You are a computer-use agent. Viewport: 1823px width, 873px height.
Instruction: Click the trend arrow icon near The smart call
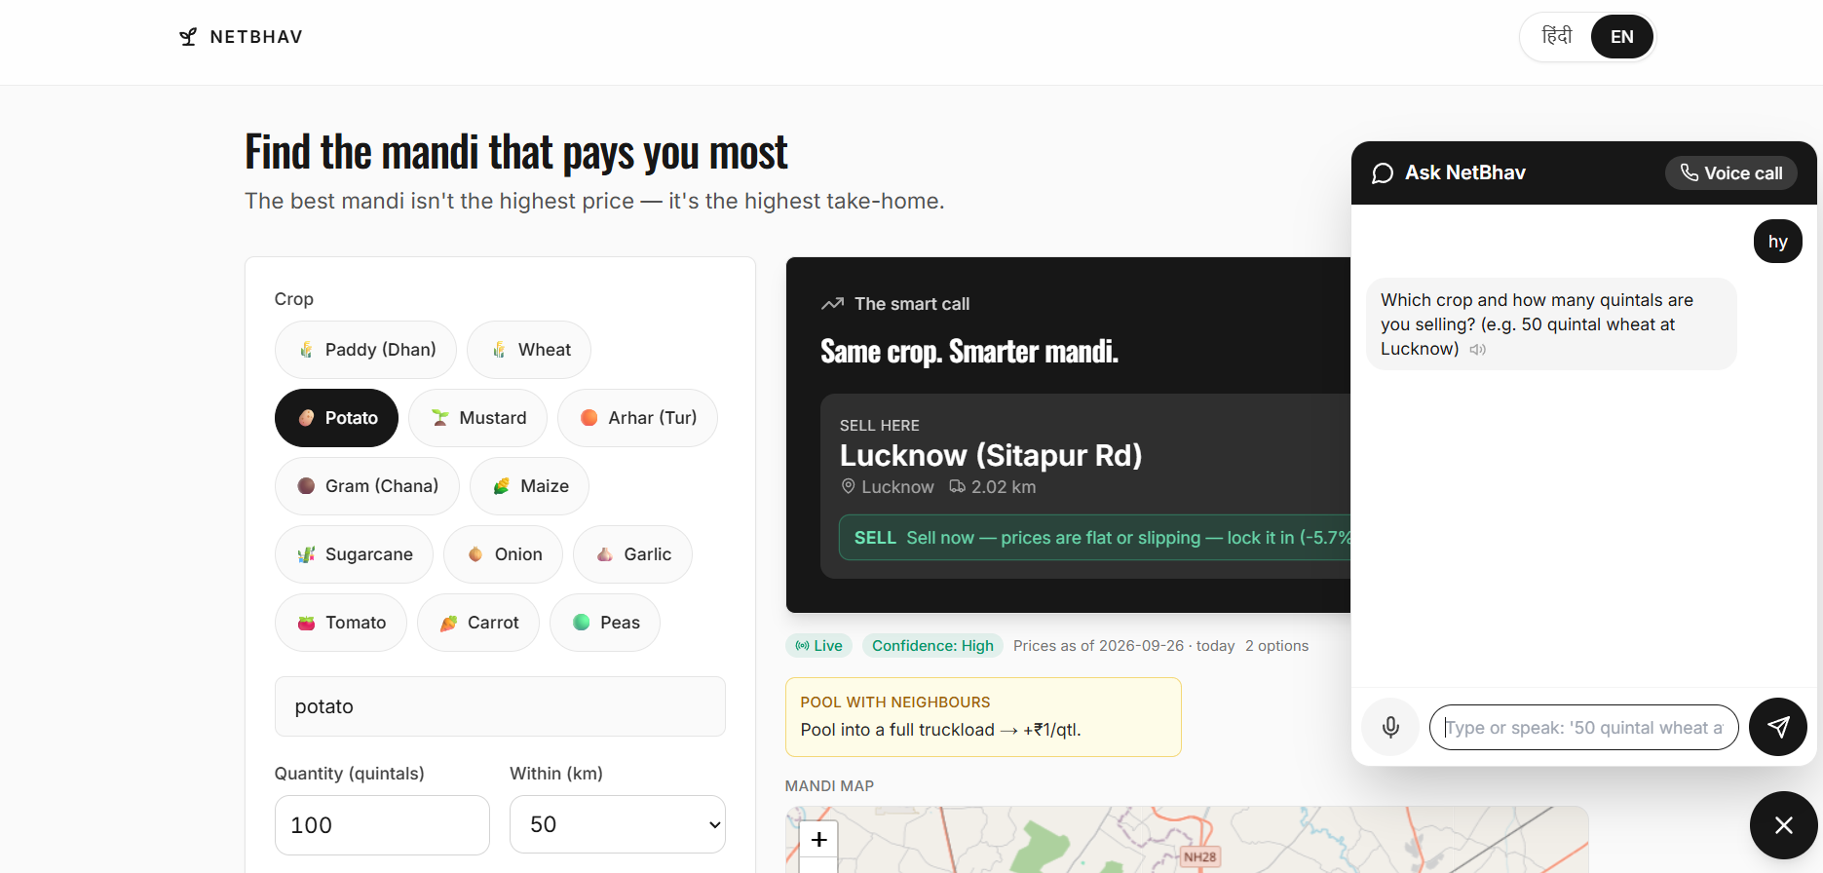832,304
